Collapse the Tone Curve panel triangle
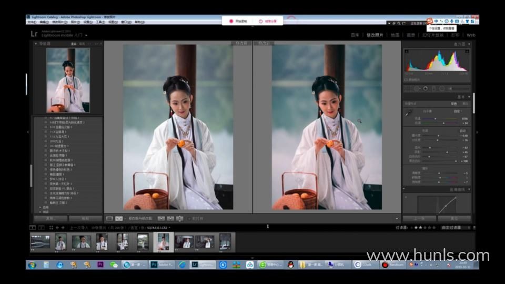Screen dimensions: 505x284 coord(469,189)
